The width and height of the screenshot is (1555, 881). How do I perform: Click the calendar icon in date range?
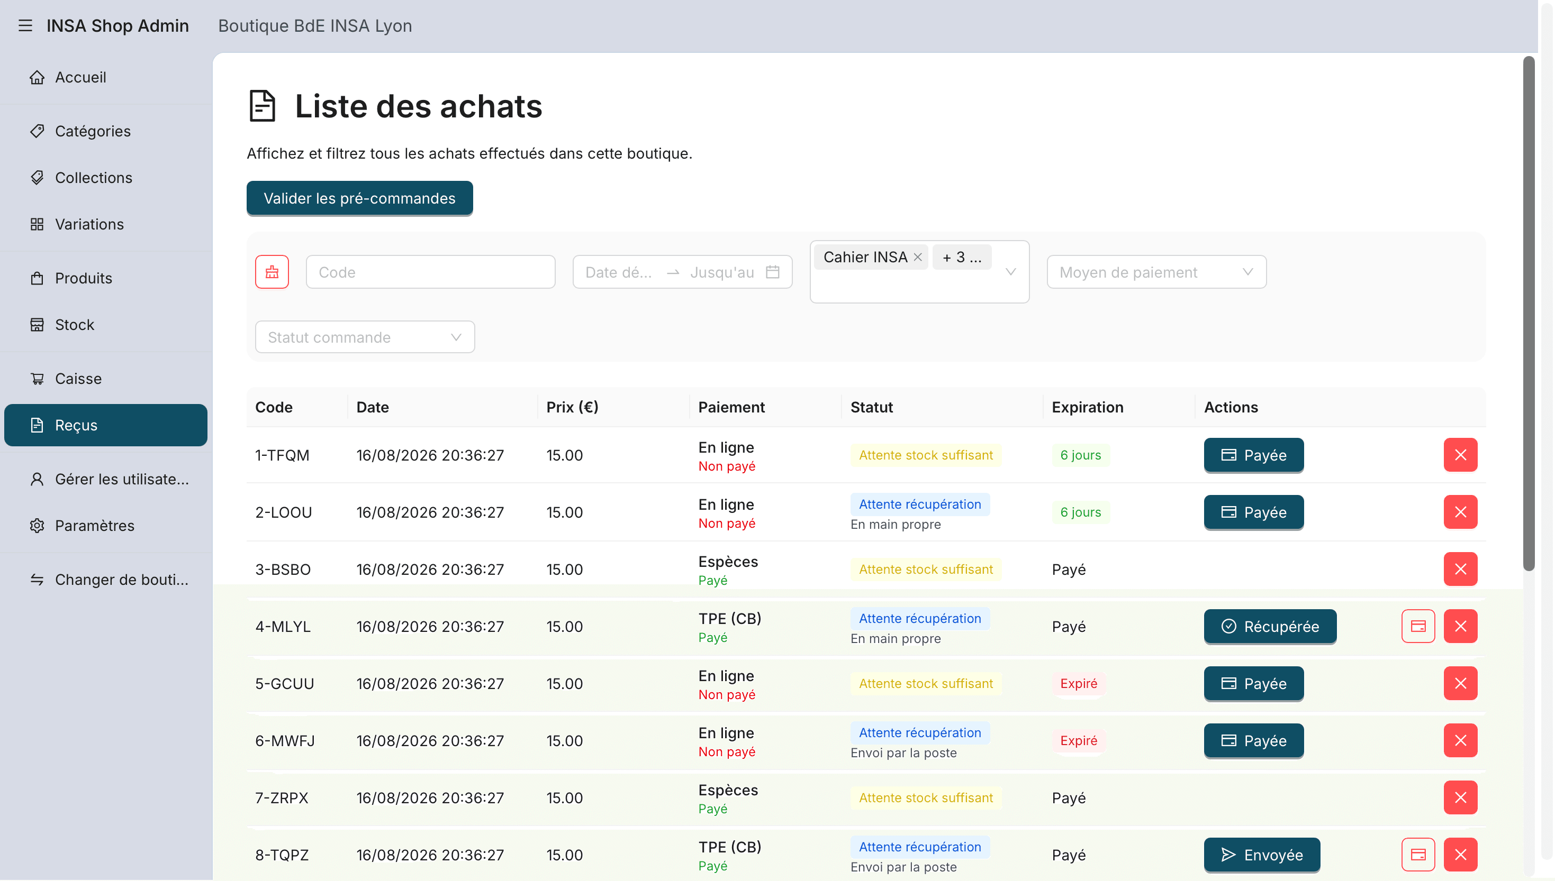(773, 272)
